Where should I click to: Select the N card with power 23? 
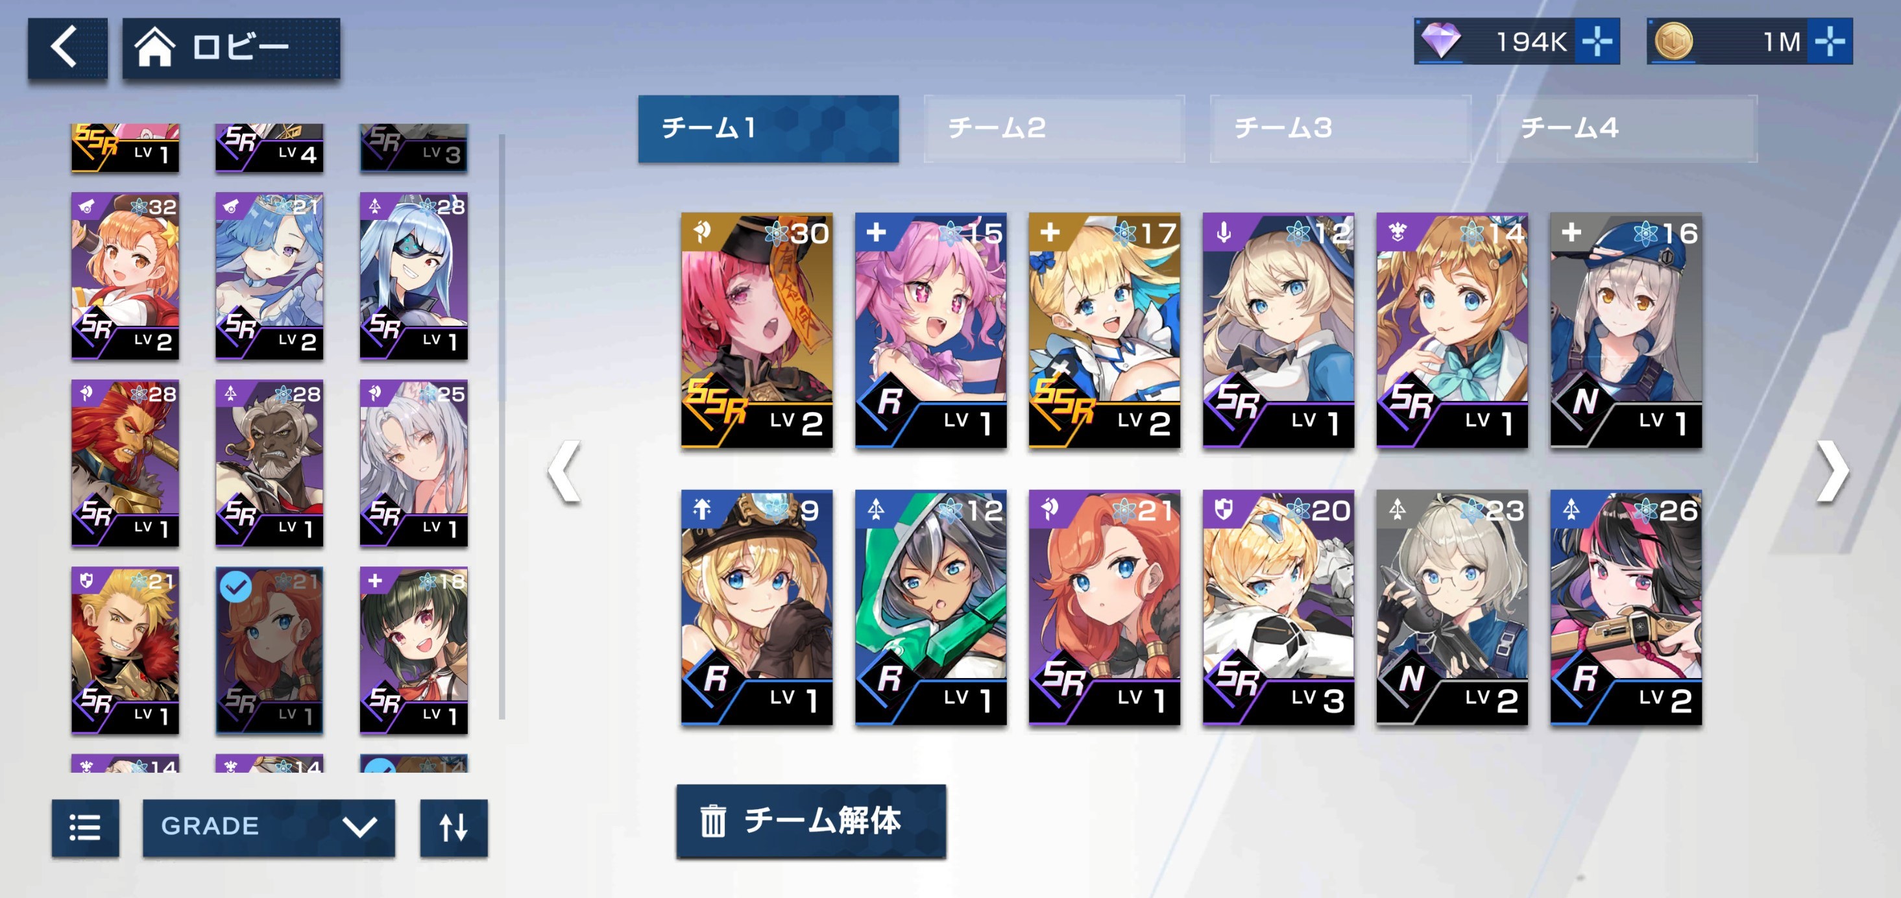click(1452, 607)
